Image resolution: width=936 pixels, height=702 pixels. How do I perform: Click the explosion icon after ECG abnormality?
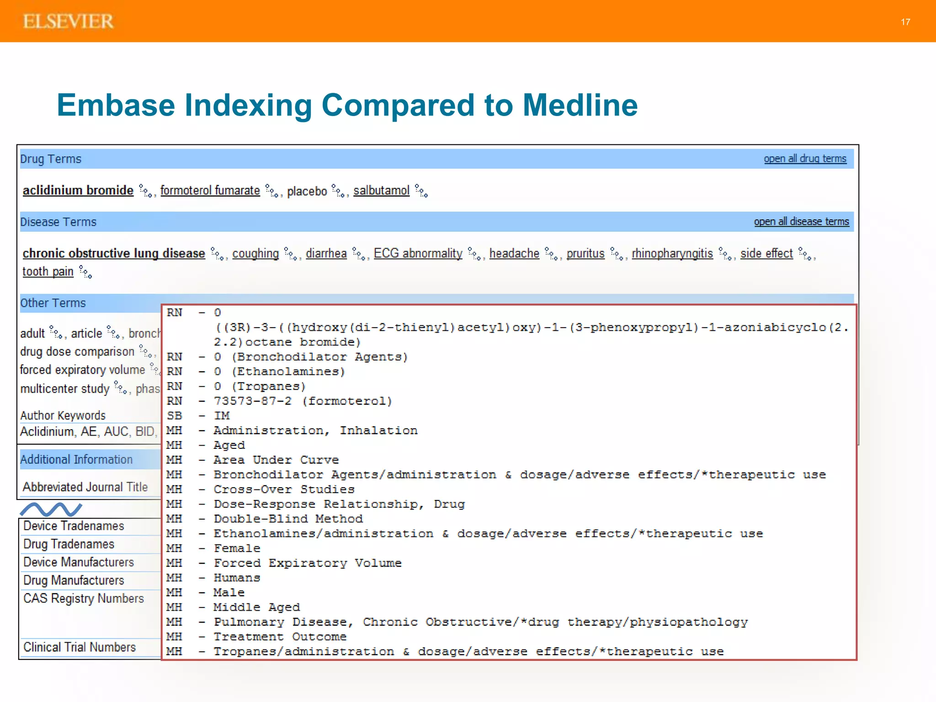[474, 254]
